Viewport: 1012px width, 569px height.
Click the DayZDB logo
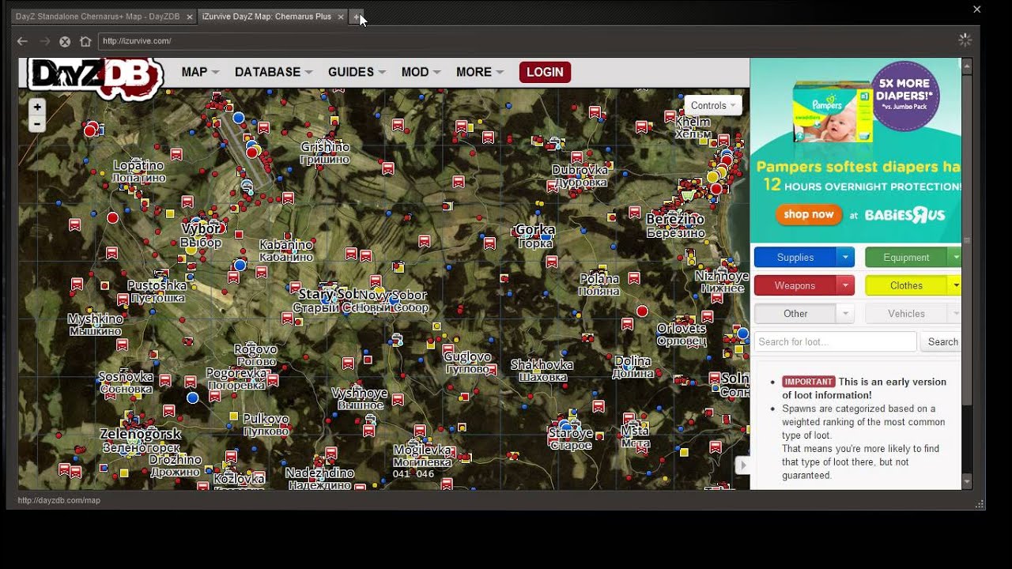point(95,77)
